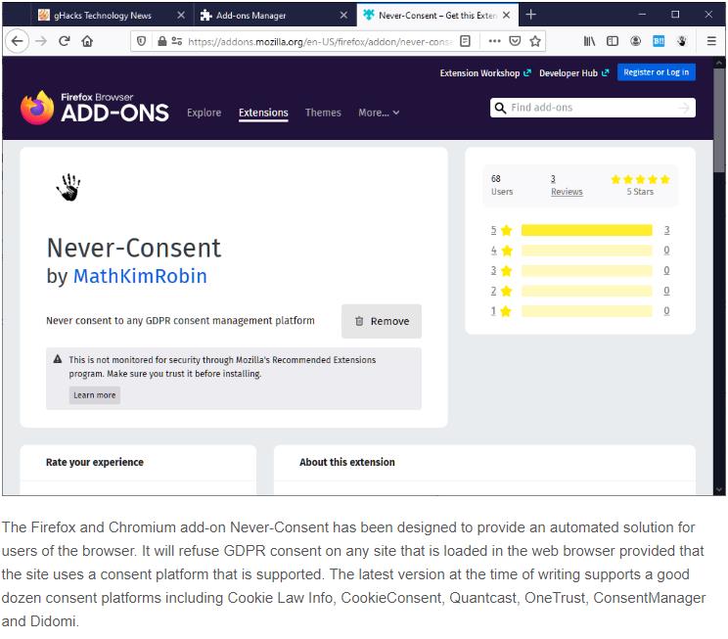Show sidebars toolbar icon
The width and height of the screenshot is (728, 639).
click(x=613, y=41)
